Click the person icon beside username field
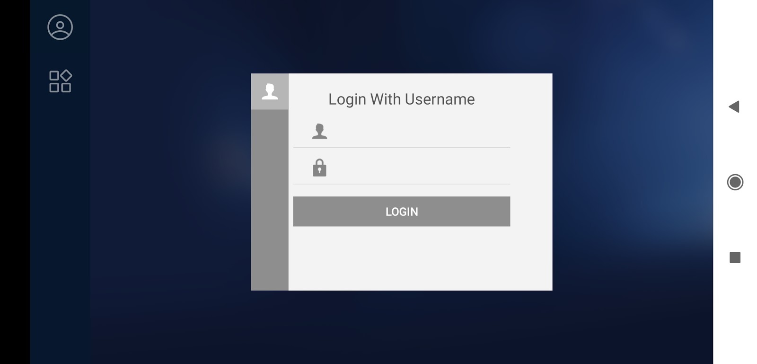 pos(319,131)
